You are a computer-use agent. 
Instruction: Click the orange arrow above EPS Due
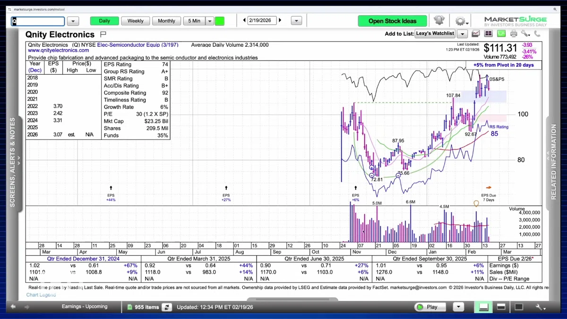click(489, 188)
